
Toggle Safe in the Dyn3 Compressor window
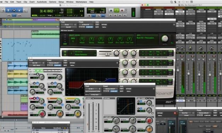tap(121, 91)
